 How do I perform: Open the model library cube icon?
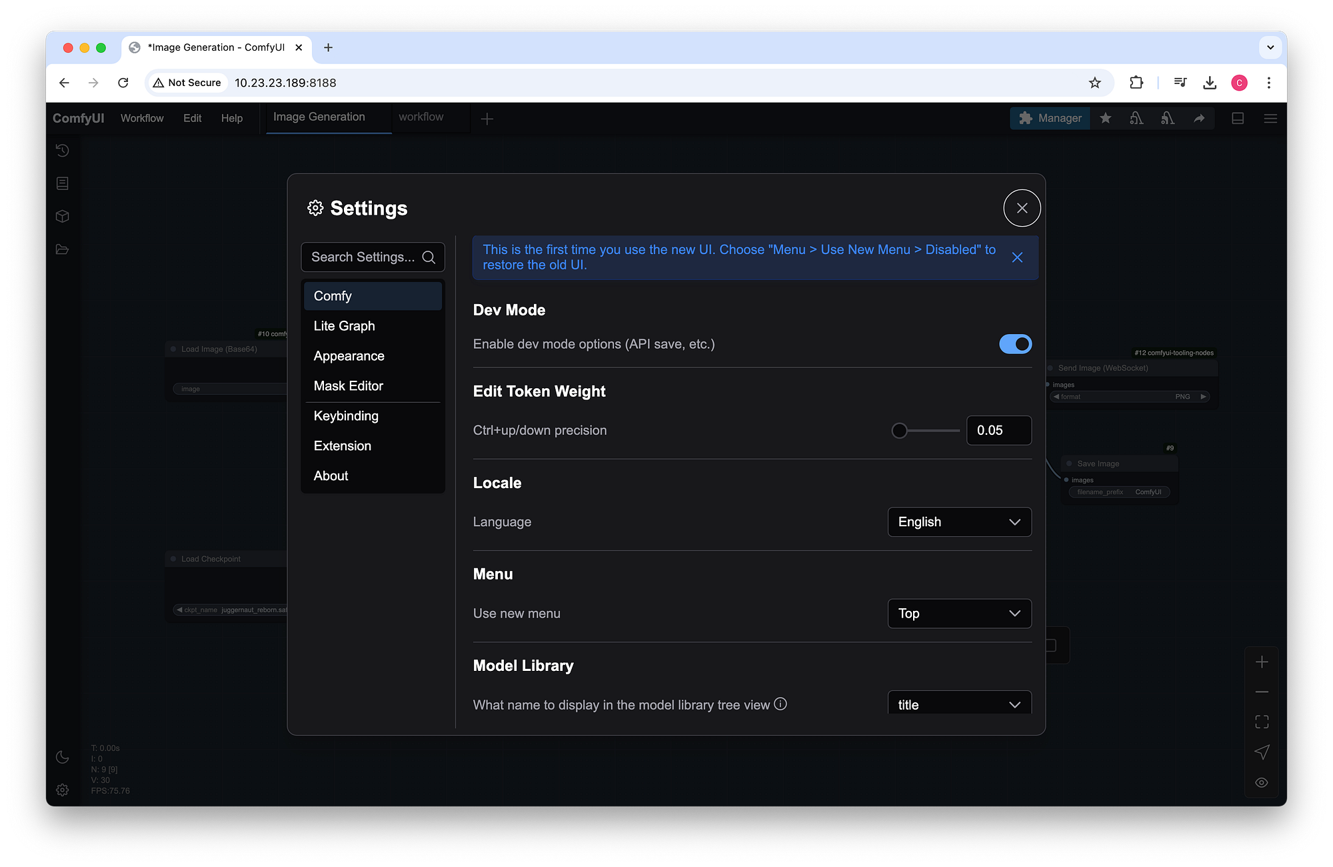62,216
